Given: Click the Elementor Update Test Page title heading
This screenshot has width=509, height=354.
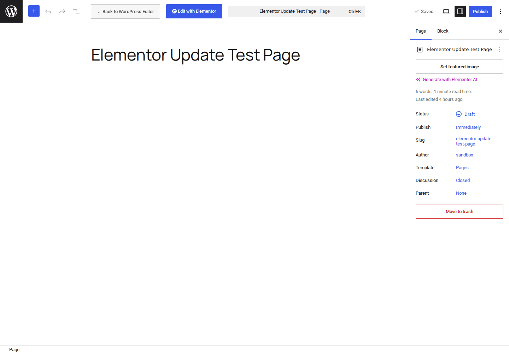Looking at the screenshot, I should point(195,55).
